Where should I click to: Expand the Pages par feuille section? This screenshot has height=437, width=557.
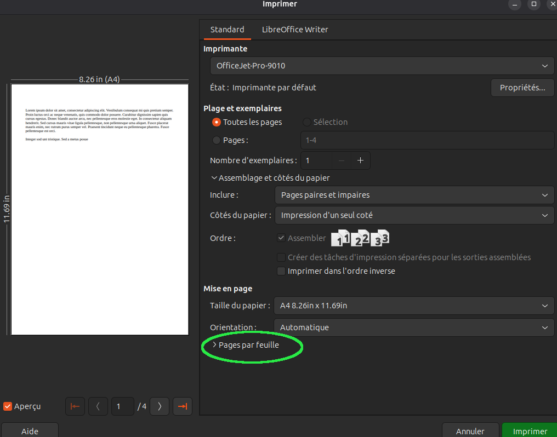[248, 345]
